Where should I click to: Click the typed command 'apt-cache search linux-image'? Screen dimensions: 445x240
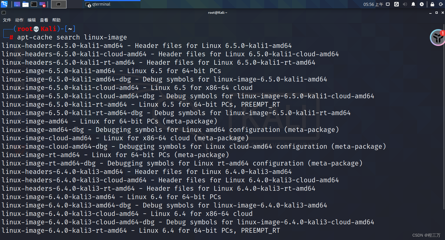pyautogui.click(x=72, y=37)
